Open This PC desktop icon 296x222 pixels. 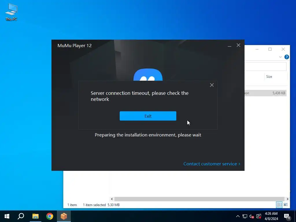[11, 12]
